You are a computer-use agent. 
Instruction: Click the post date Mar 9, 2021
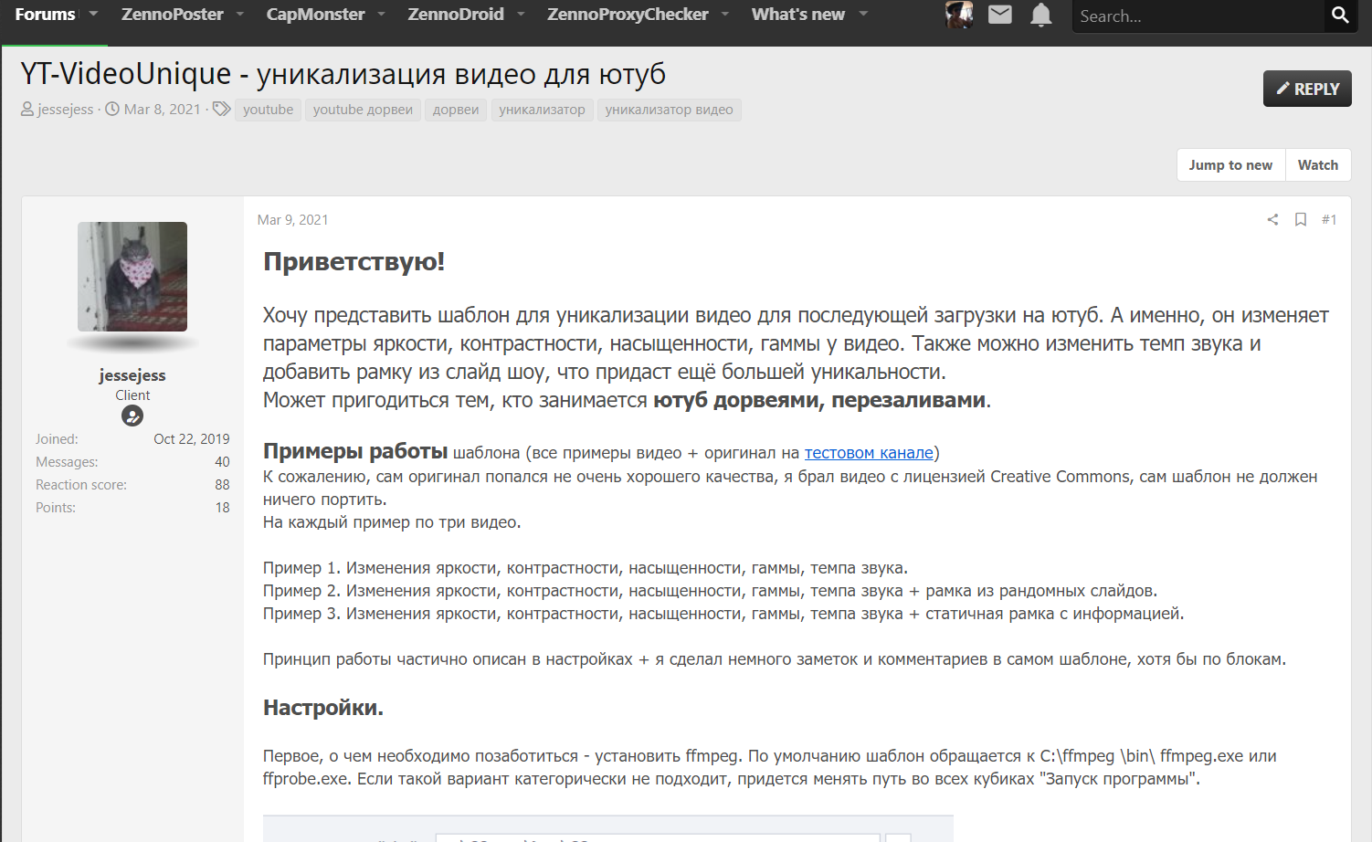292,220
